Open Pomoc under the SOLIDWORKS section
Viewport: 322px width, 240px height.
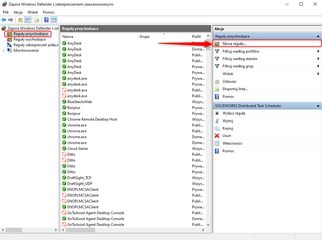[267, 151]
